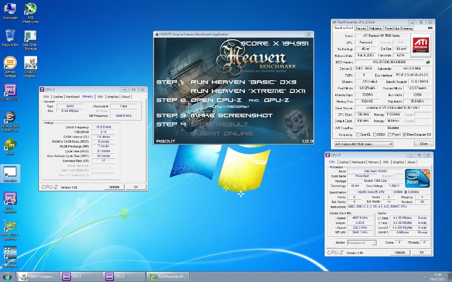Viewport: 452px width, 282px height.
Task: Select the HWBOT Unigine desktop shortcut
Action: (x=31, y=67)
